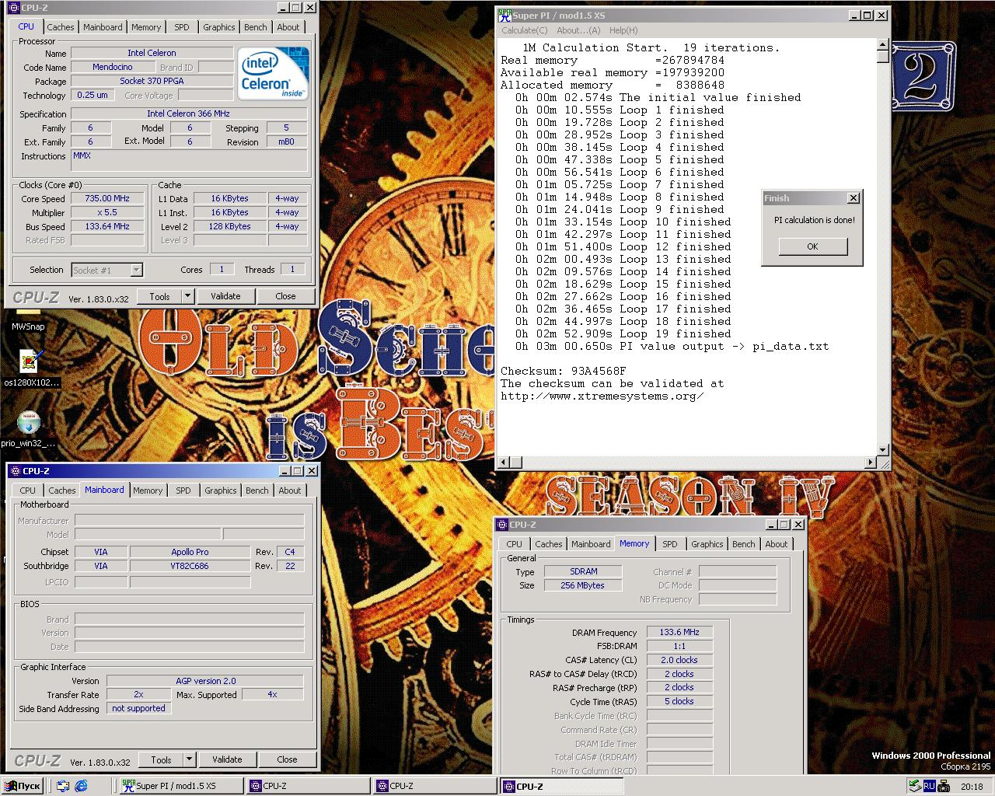Click the Super PI title bar icon
The height and width of the screenshot is (796, 995).
point(504,15)
